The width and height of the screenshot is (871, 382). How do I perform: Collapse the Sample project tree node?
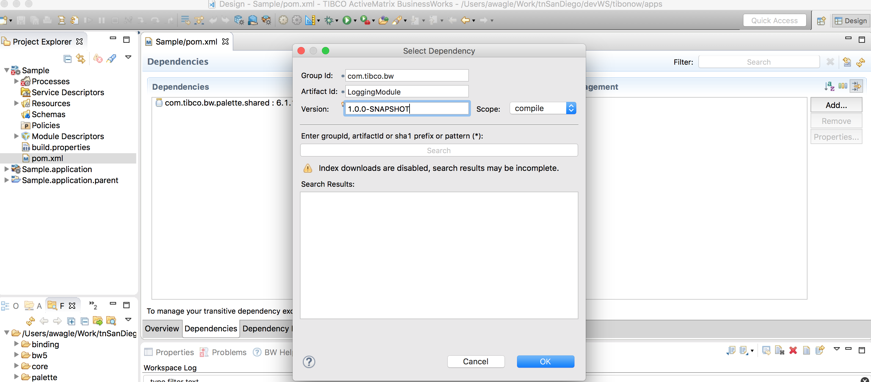pos(6,70)
